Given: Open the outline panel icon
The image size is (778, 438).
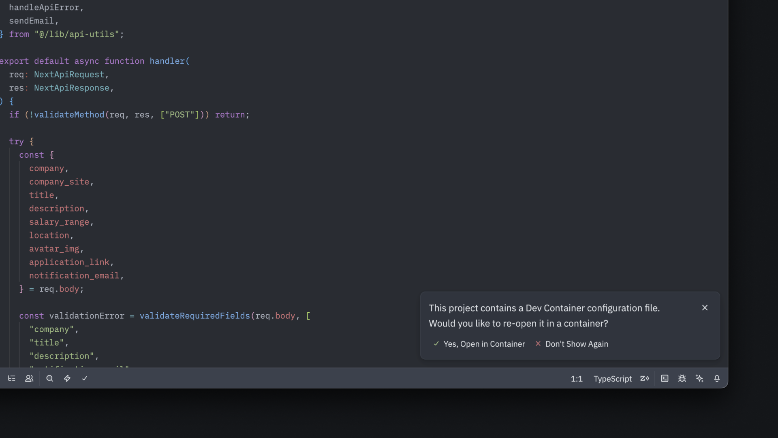Looking at the screenshot, I should coord(12,378).
